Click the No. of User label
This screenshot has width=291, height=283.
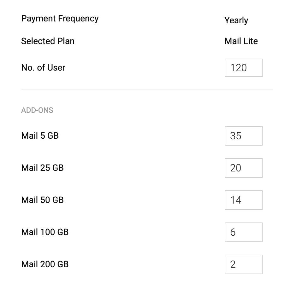click(x=43, y=67)
